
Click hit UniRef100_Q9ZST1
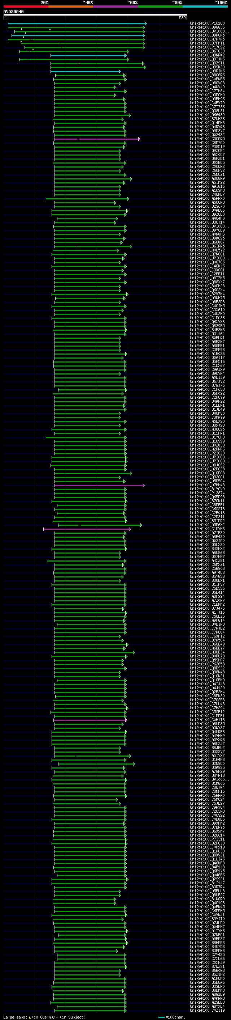tap(207, 63)
